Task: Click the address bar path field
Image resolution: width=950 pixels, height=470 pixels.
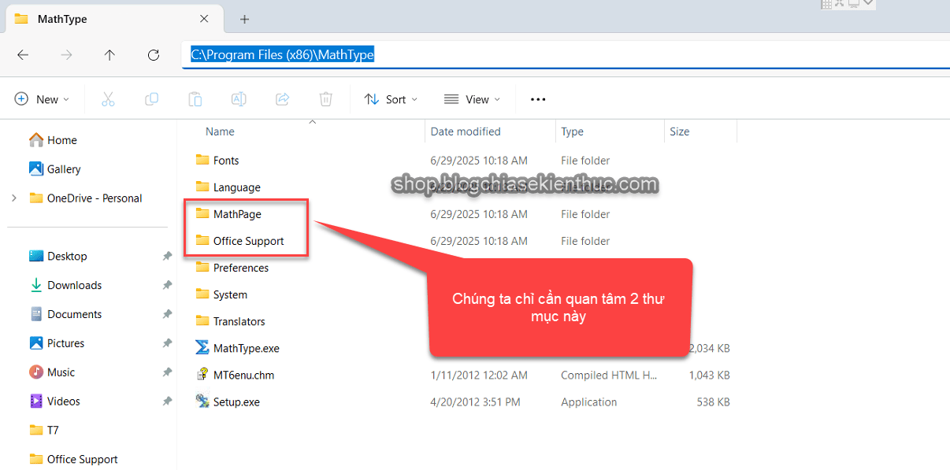Action: click(566, 55)
